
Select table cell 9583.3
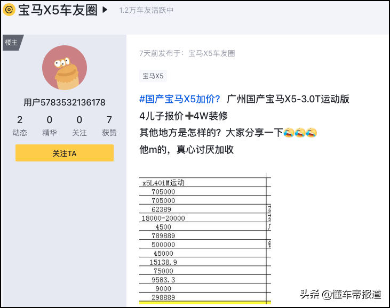tap(203, 279)
